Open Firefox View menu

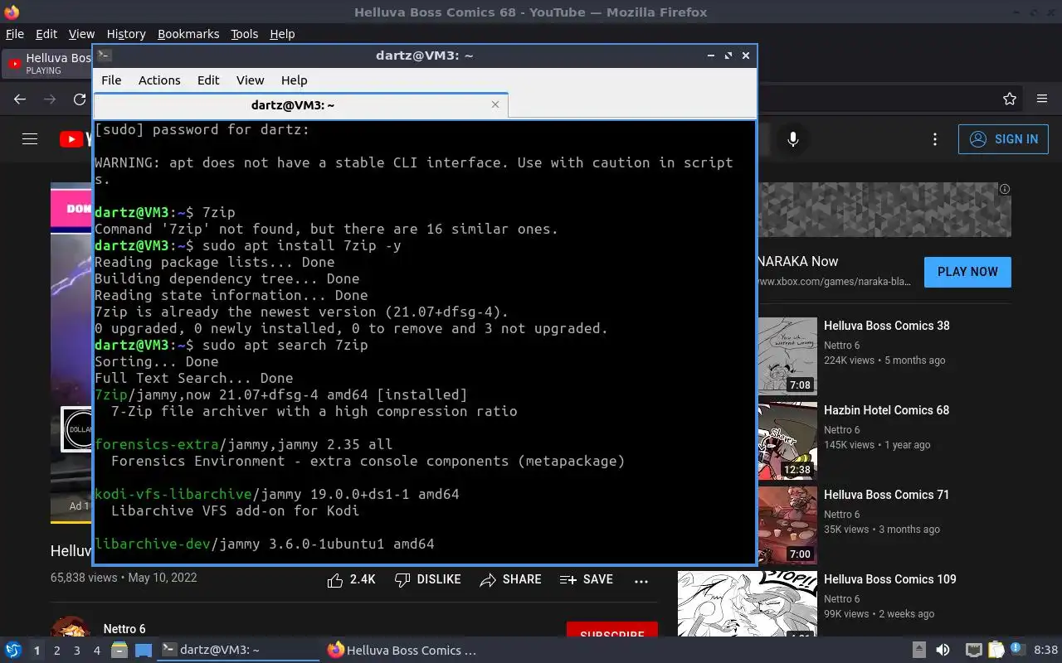click(81, 34)
